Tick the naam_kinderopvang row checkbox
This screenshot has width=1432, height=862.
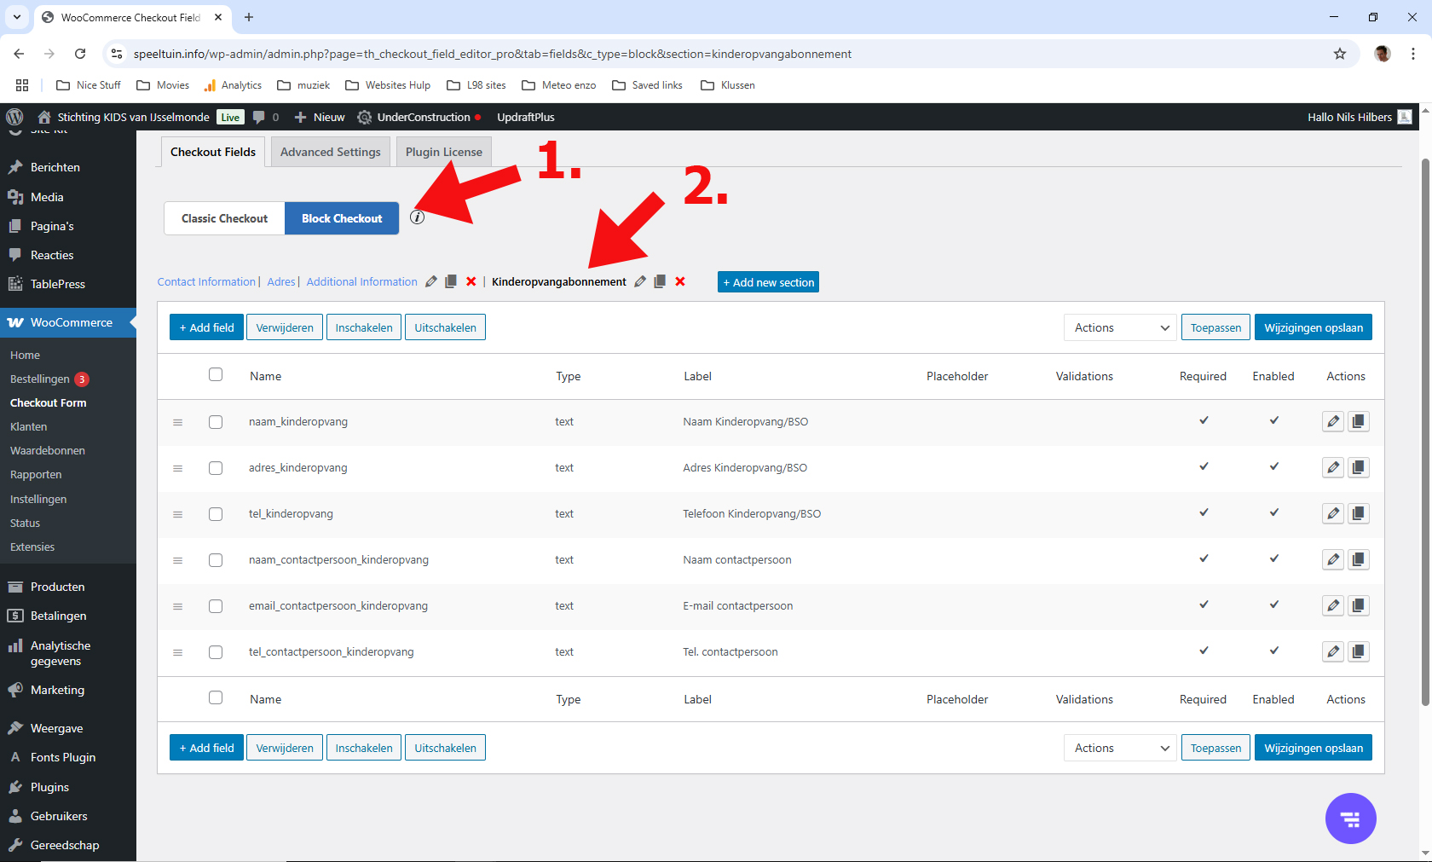pos(216,422)
